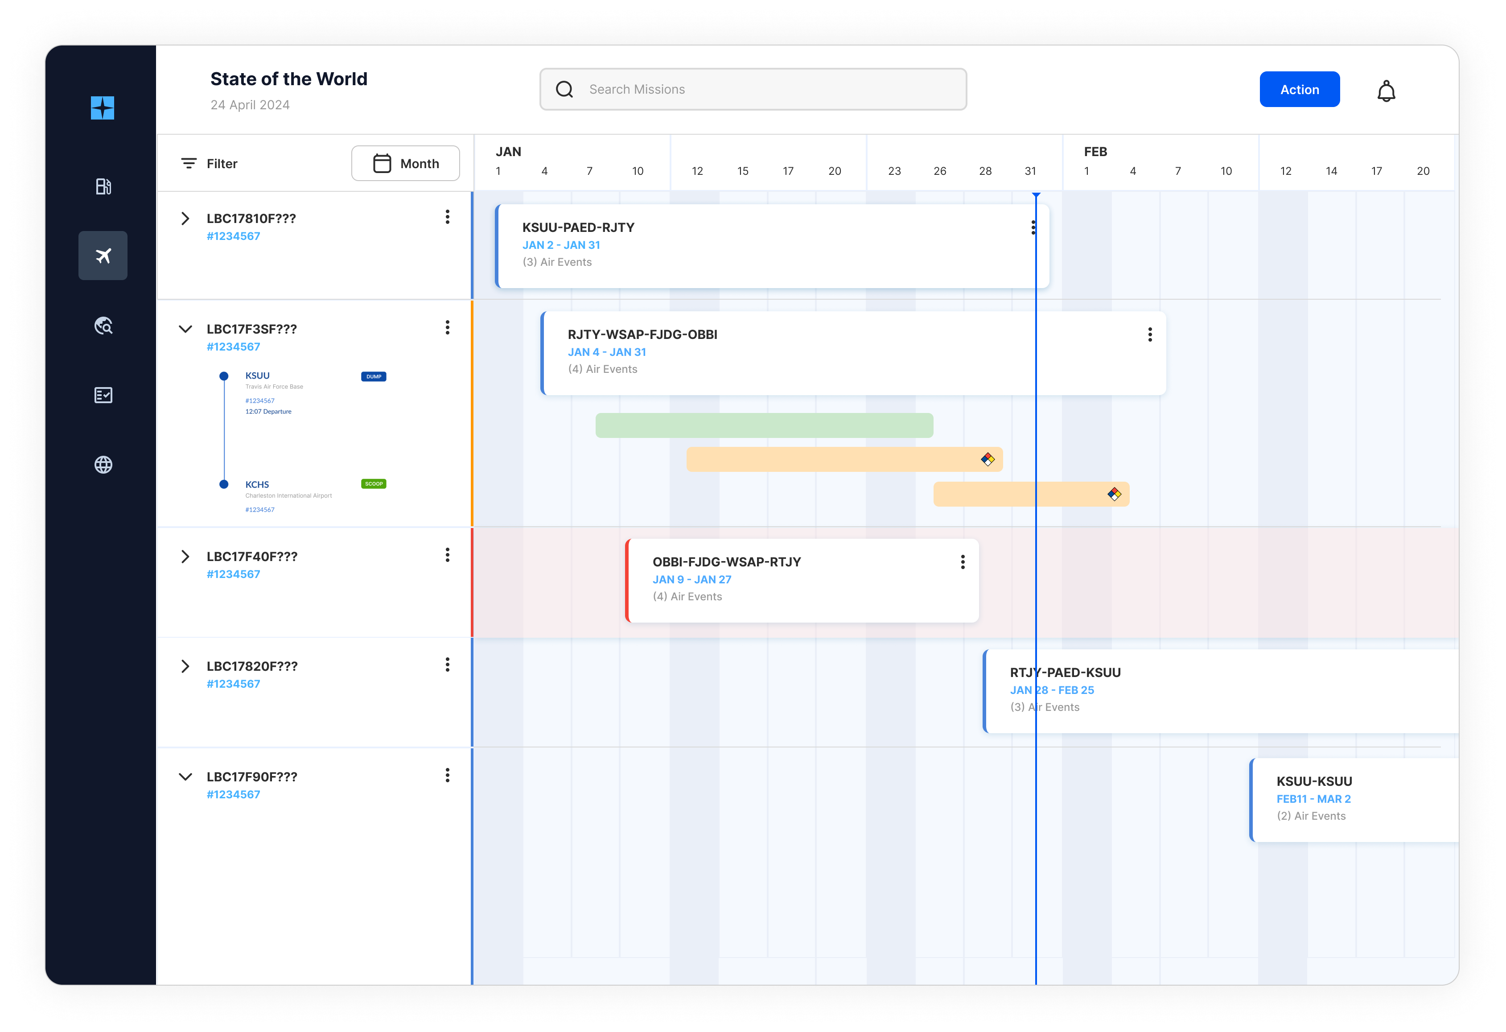Open the KSUU-PAED-RJTY mission card
Image resolution: width=1506 pixels, height=1032 pixels.
click(772, 246)
